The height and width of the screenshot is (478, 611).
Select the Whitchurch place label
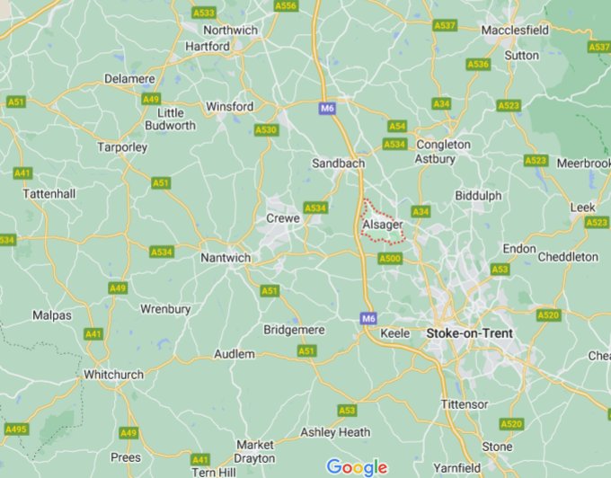(x=114, y=375)
